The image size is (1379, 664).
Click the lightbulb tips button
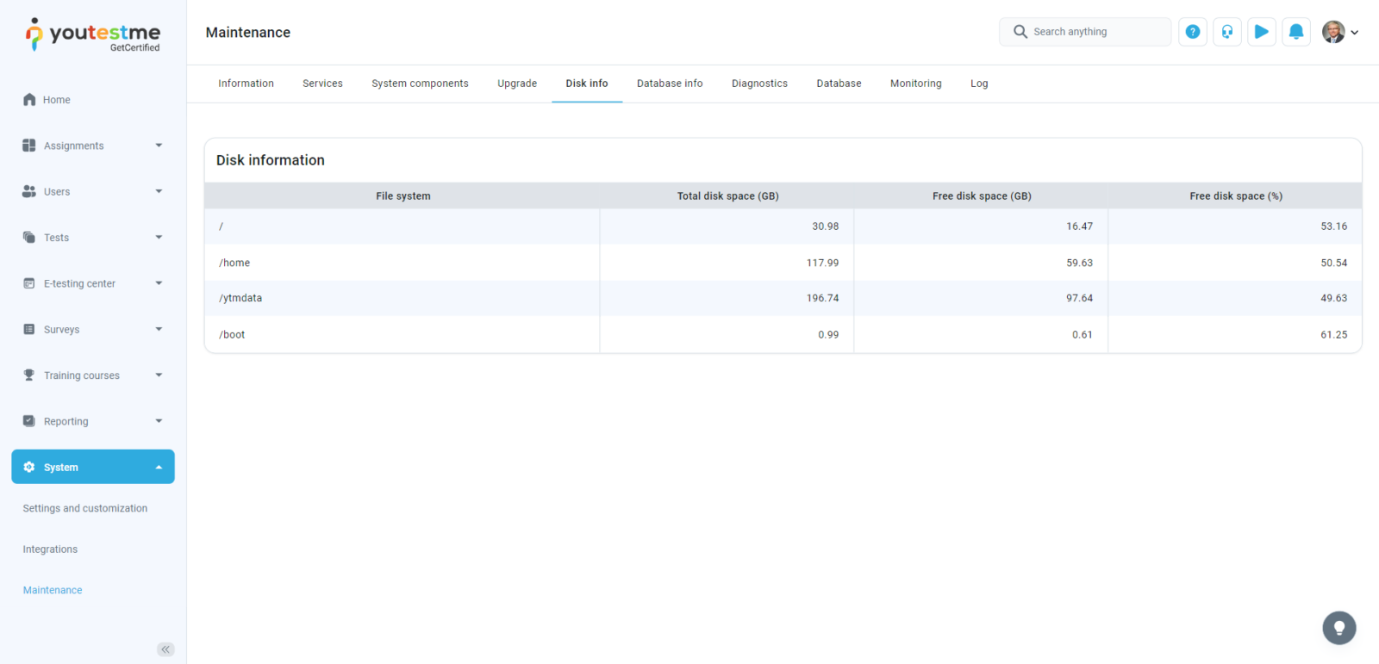pyautogui.click(x=1338, y=628)
